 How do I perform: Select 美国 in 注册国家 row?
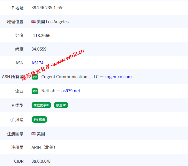[41, 134]
